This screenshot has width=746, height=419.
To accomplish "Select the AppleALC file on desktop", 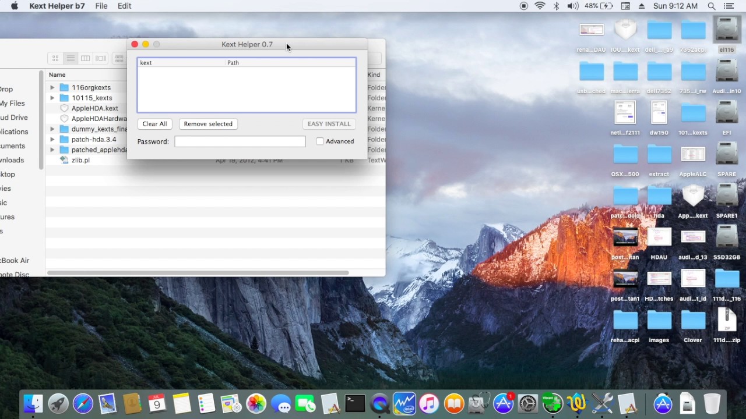I will click(x=693, y=158).
